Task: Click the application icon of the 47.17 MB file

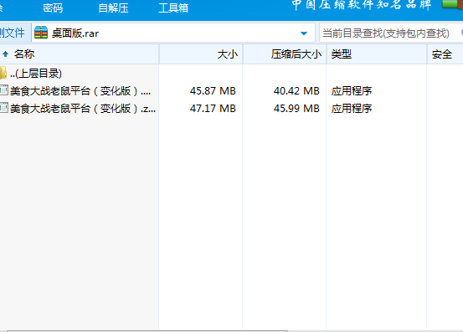Action: click(4, 108)
